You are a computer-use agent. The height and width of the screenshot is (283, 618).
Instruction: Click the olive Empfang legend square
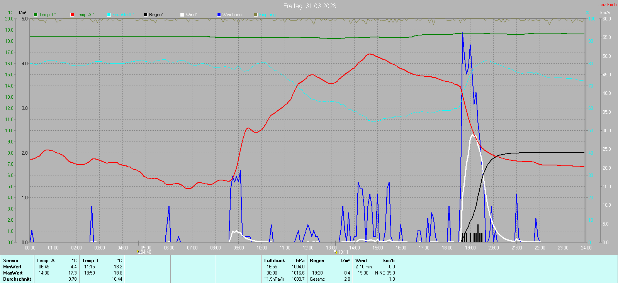click(x=256, y=15)
